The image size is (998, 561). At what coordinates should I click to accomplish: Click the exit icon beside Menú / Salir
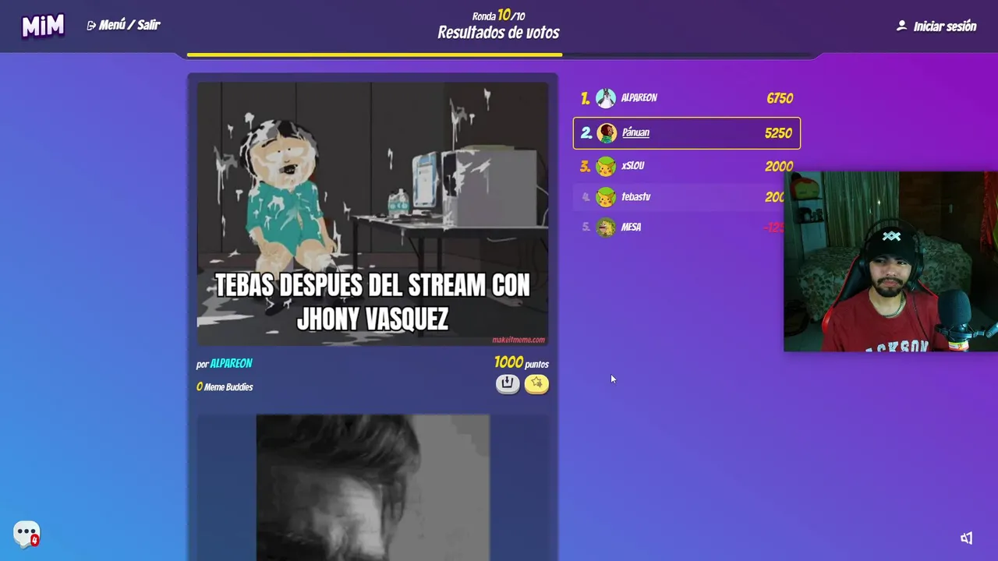91,26
